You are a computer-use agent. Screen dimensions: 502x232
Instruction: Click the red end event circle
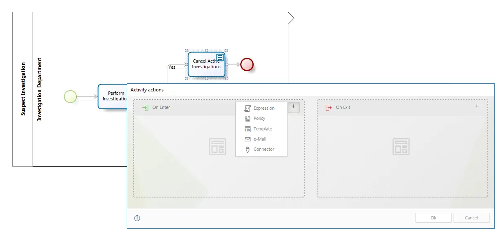pos(247,64)
